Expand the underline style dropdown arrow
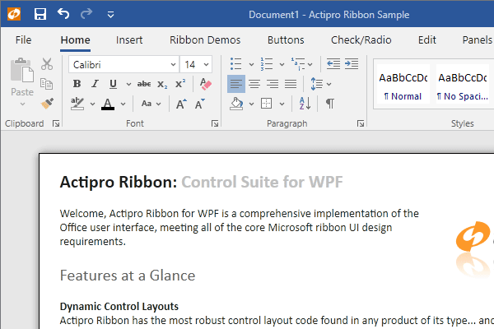Screen dimensions: 494x329 [128, 84]
